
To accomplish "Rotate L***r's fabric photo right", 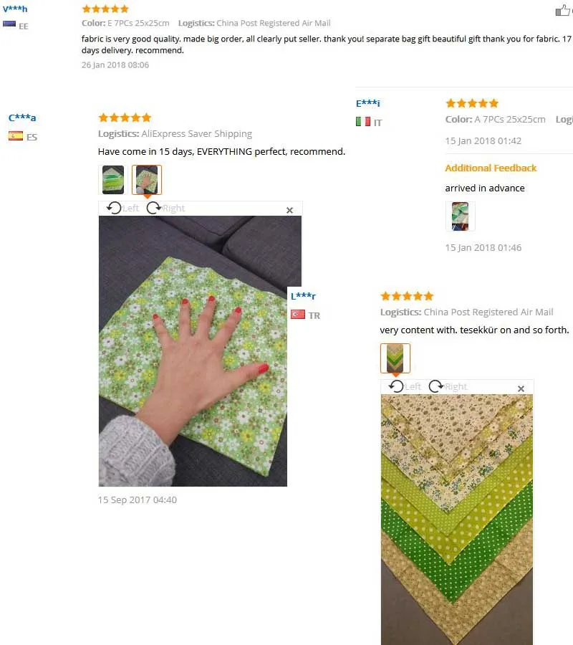I will click(x=448, y=387).
